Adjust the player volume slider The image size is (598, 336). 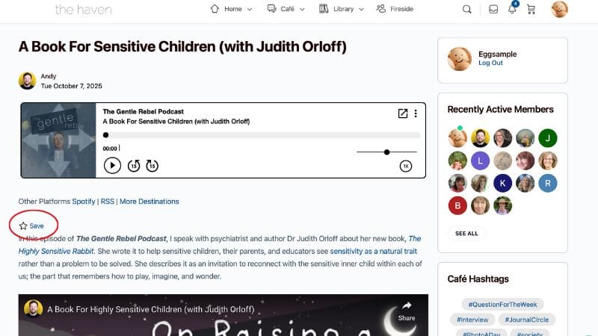click(386, 152)
